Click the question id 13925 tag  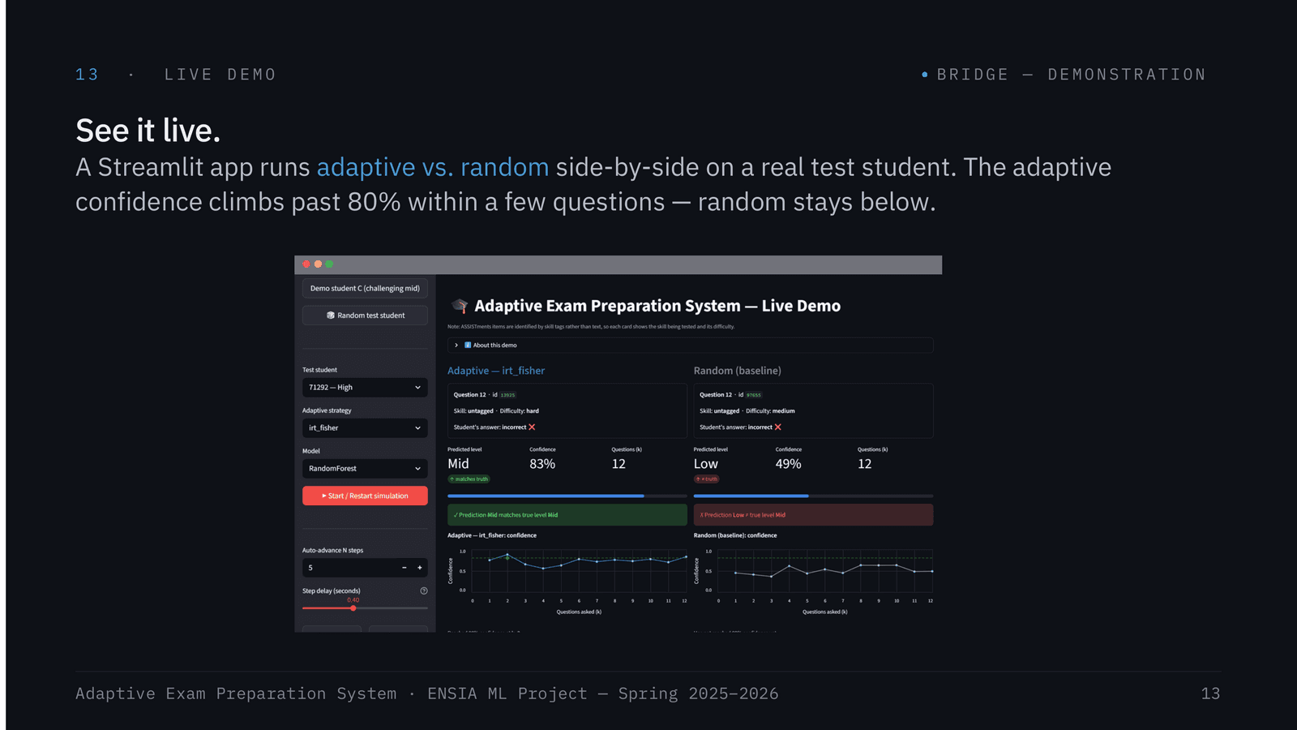point(507,395)
